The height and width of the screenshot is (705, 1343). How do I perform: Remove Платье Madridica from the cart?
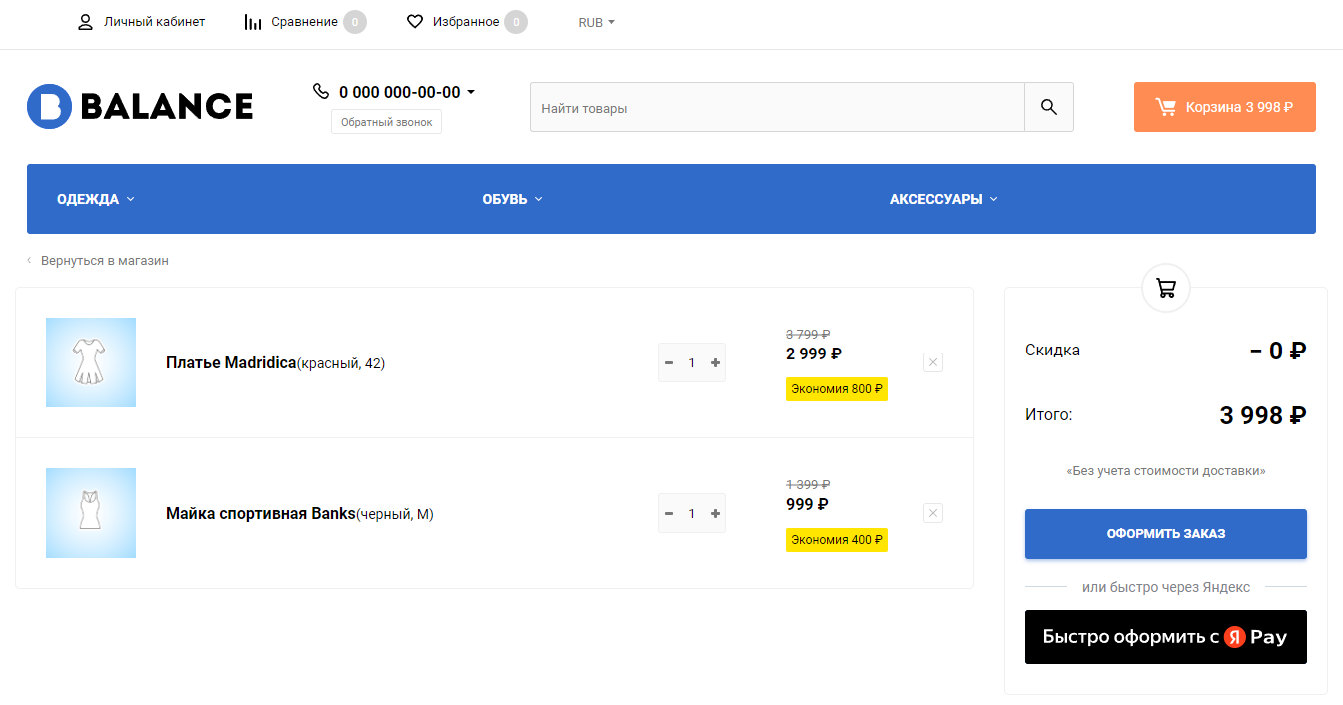[x=933, y=362]
